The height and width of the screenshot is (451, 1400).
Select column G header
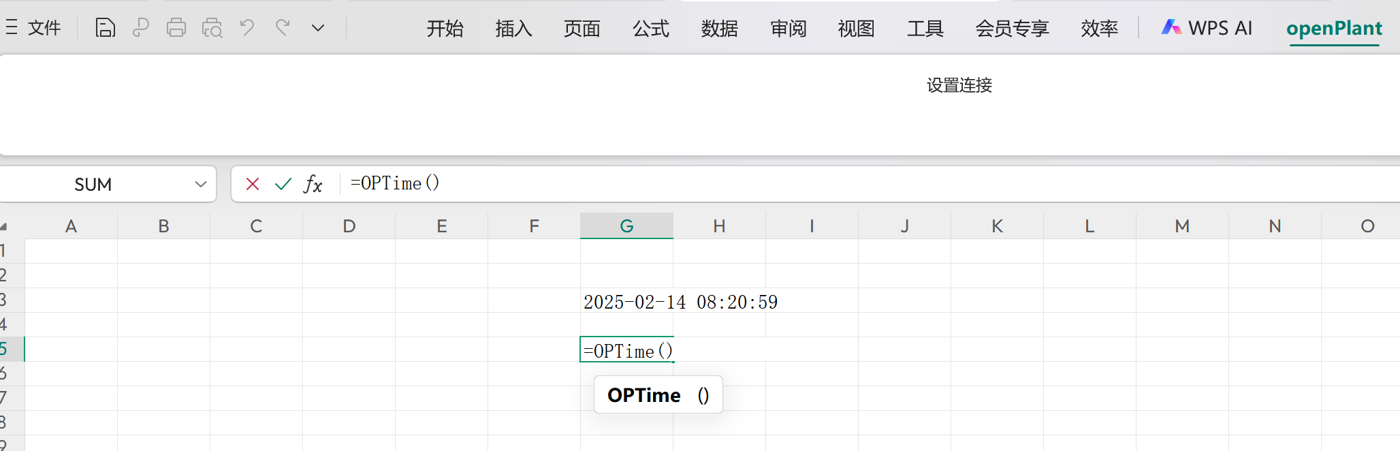(x=626, y=226)
